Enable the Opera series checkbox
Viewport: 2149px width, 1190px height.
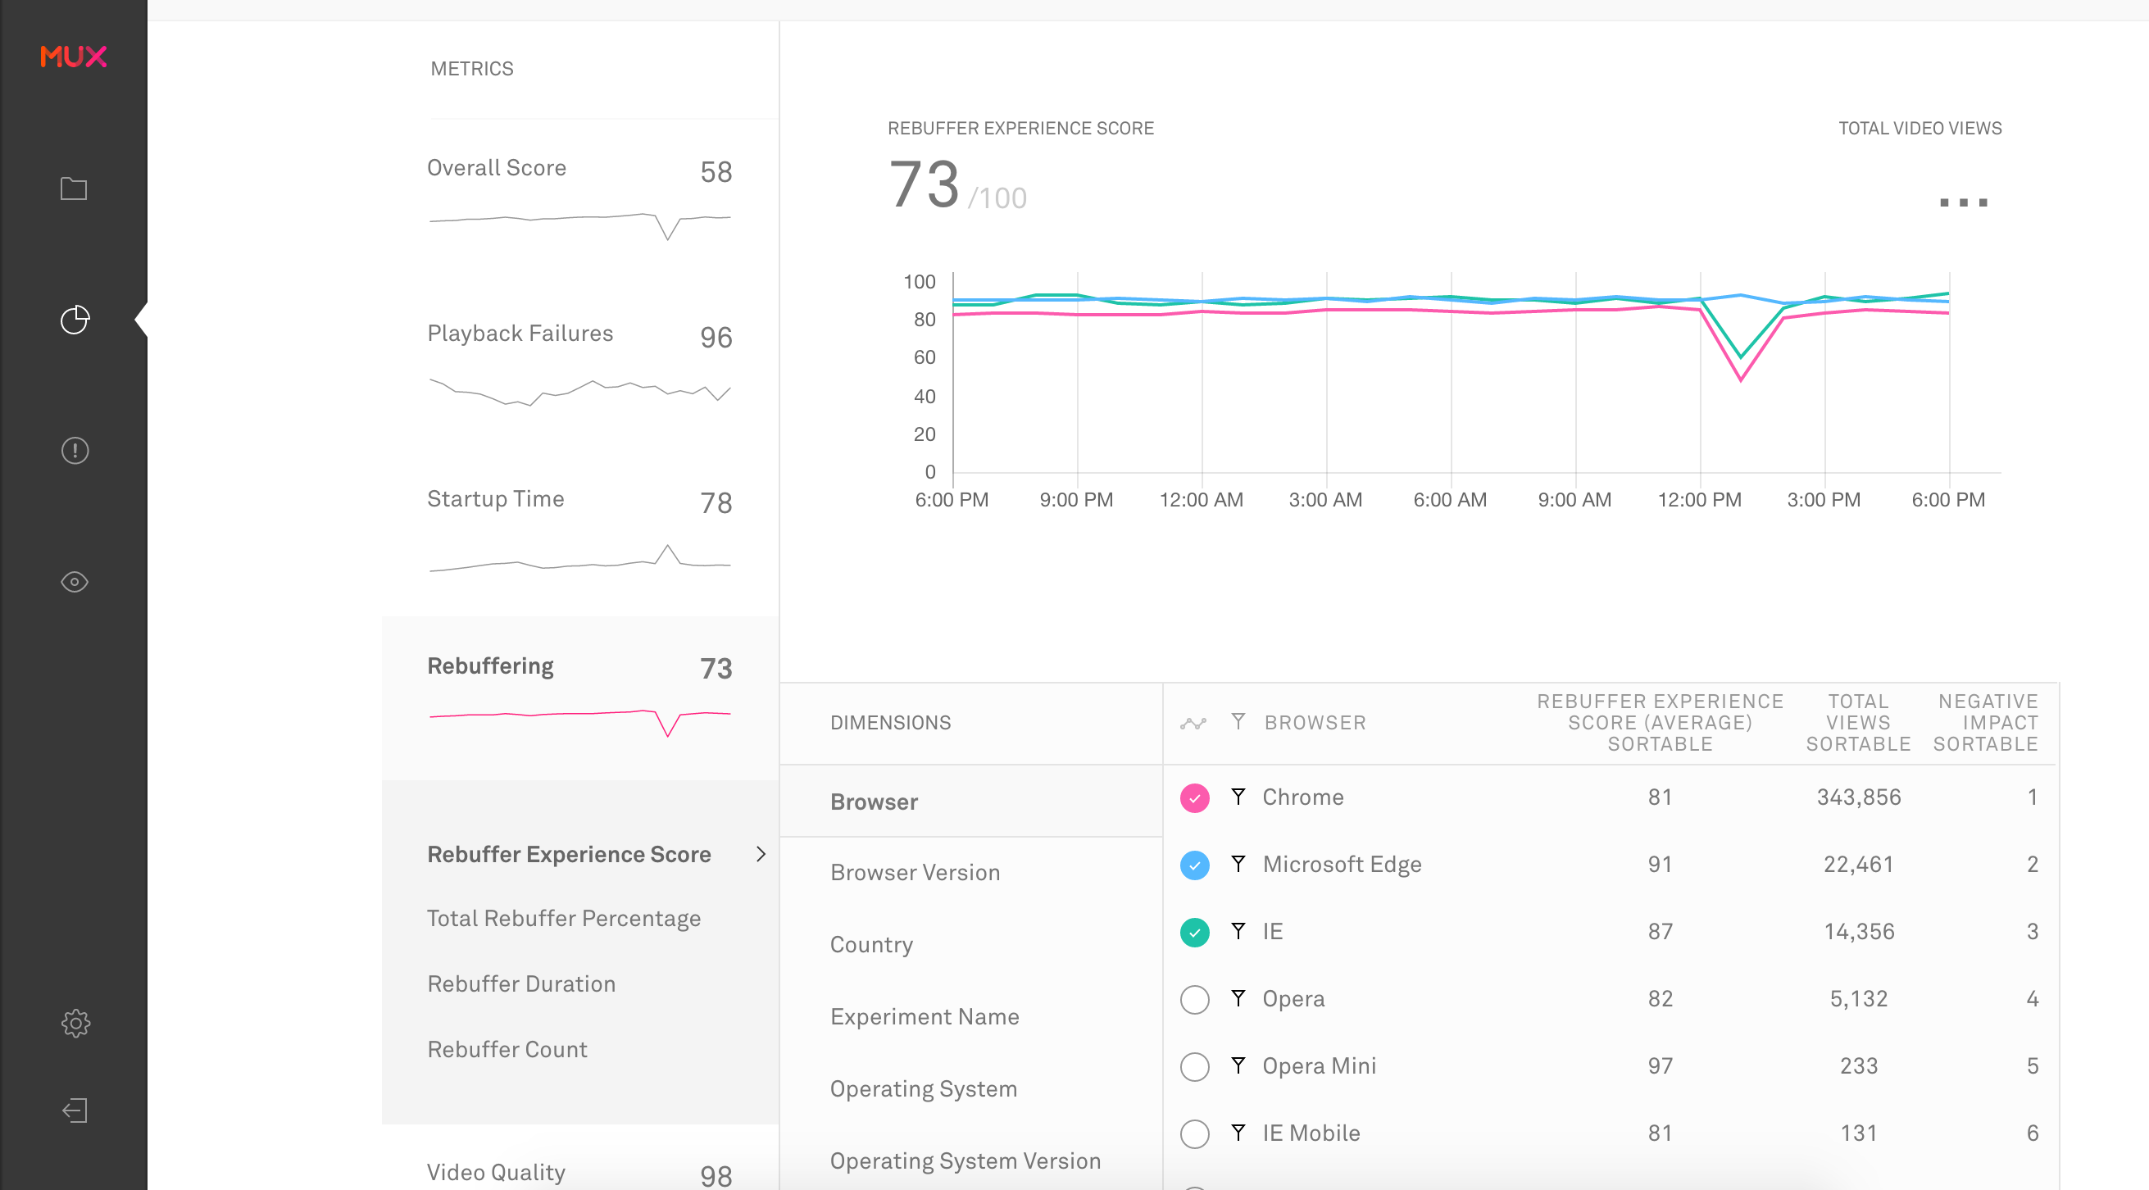click(1195, 999)
